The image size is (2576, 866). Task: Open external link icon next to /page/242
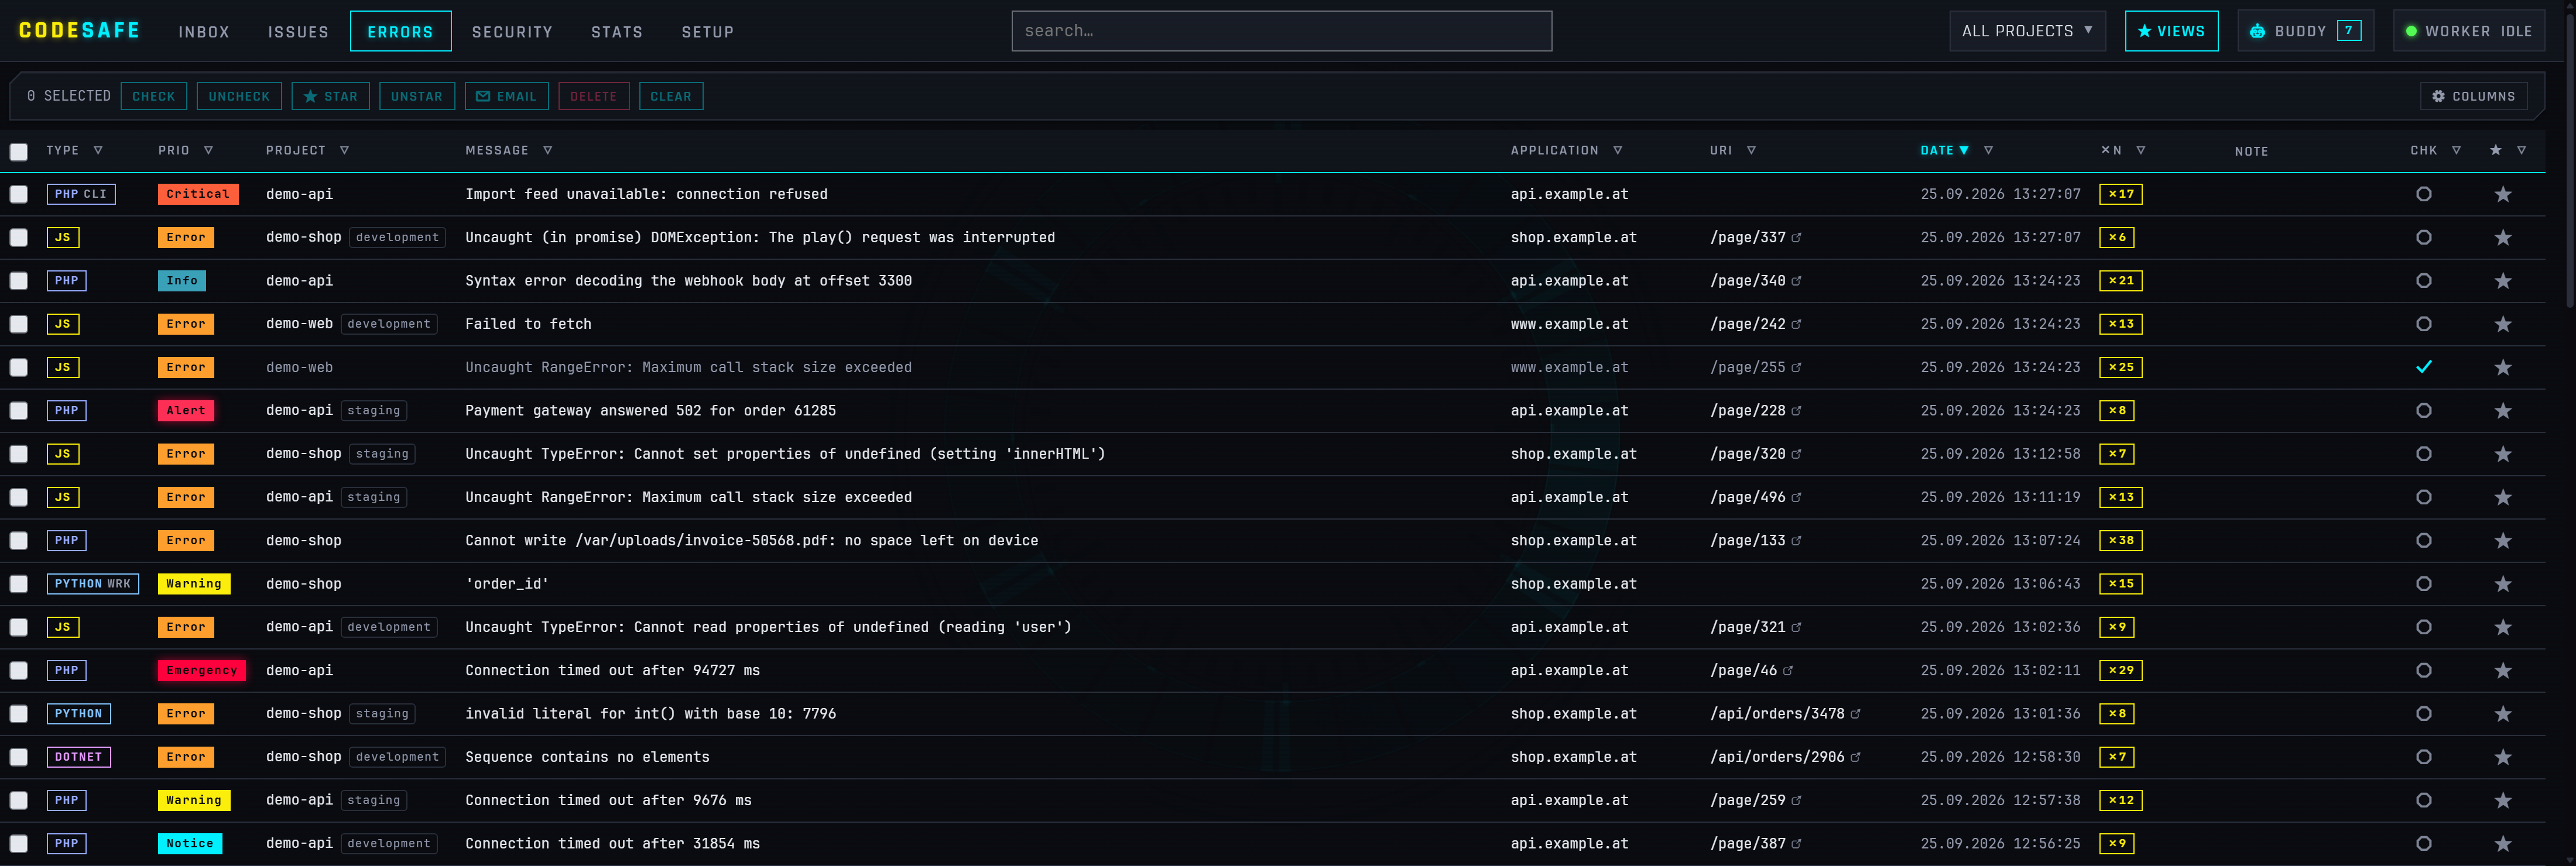[x=1796, y=324]
